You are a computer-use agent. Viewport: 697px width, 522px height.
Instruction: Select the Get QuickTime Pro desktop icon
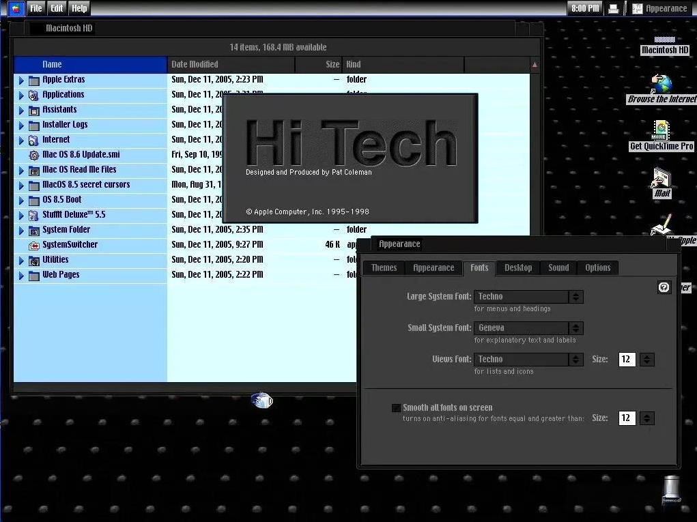[x=662, y=136]
